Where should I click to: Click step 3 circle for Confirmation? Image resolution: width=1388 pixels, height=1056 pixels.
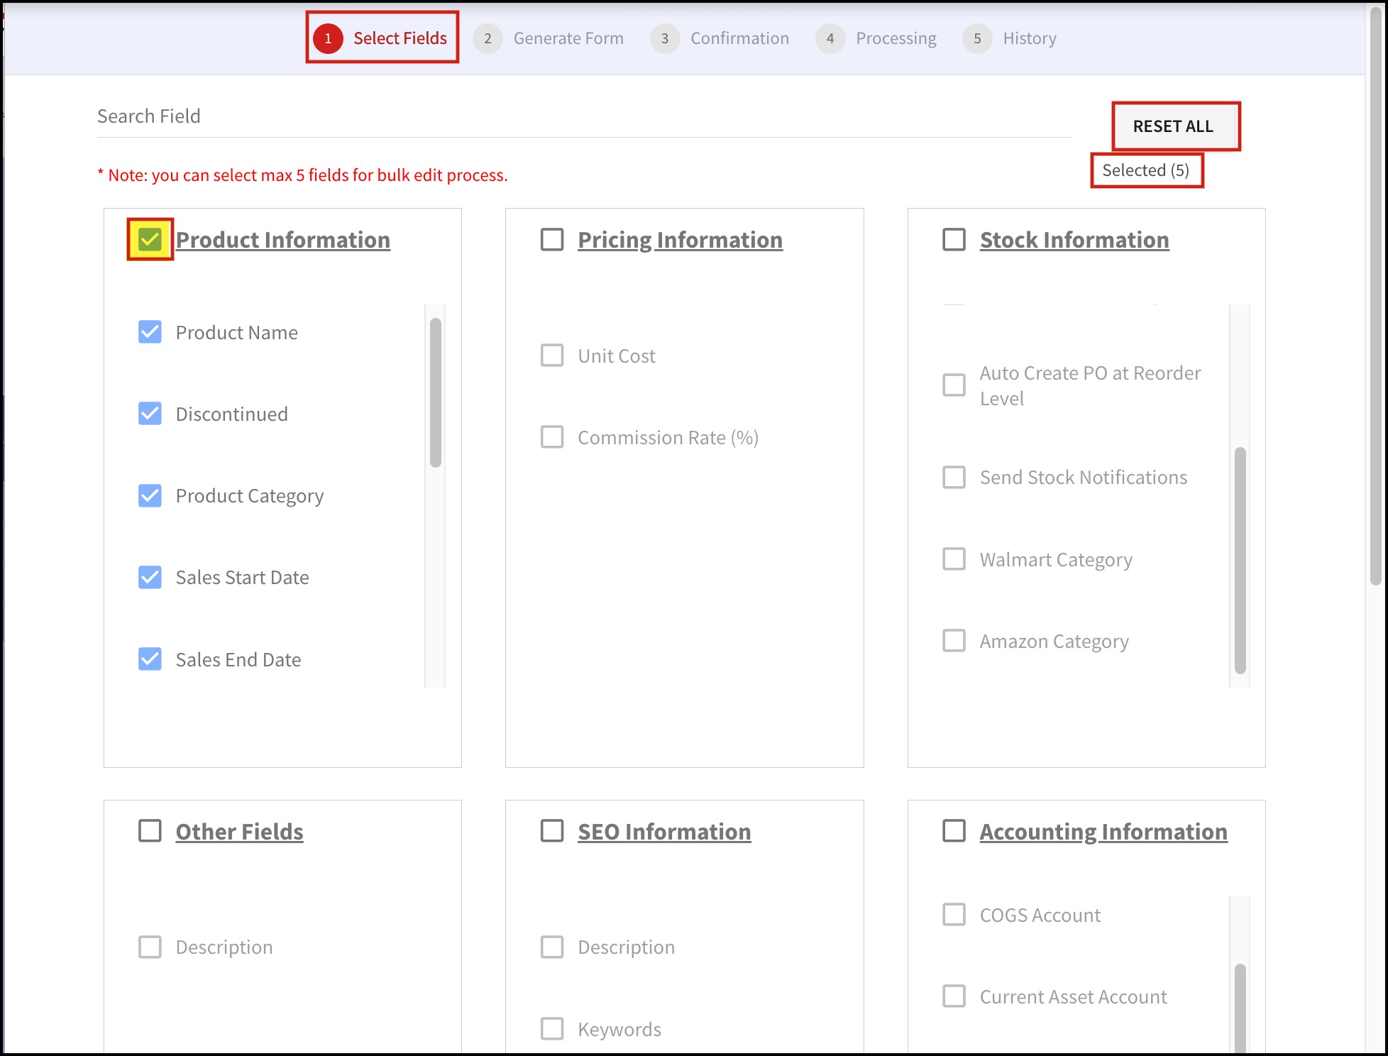point(665,38)
